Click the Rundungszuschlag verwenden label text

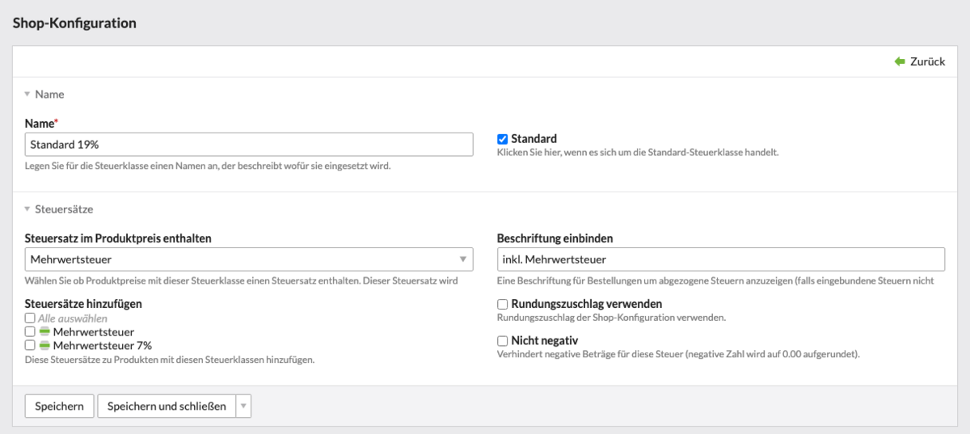587,304
